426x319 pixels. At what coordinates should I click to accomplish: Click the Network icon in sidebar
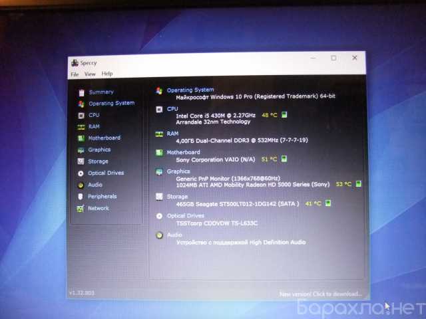(x=80, y=209)
